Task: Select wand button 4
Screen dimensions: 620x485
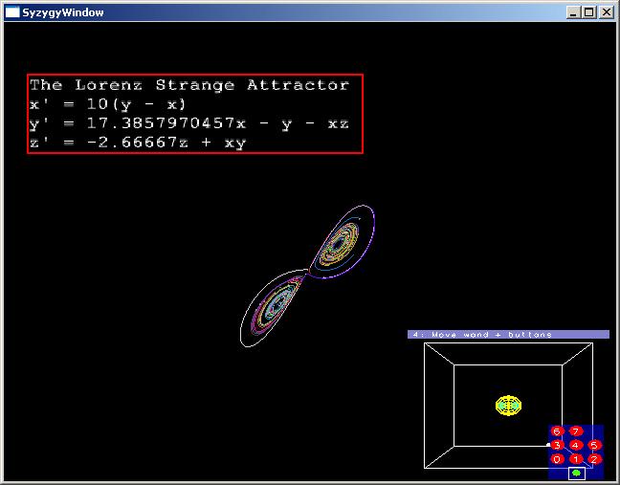Action: click(x=576, y=445)
